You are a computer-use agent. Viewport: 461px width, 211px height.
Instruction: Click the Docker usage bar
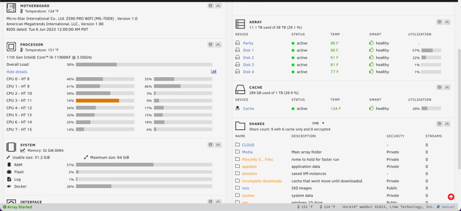[x=144, y=186]
